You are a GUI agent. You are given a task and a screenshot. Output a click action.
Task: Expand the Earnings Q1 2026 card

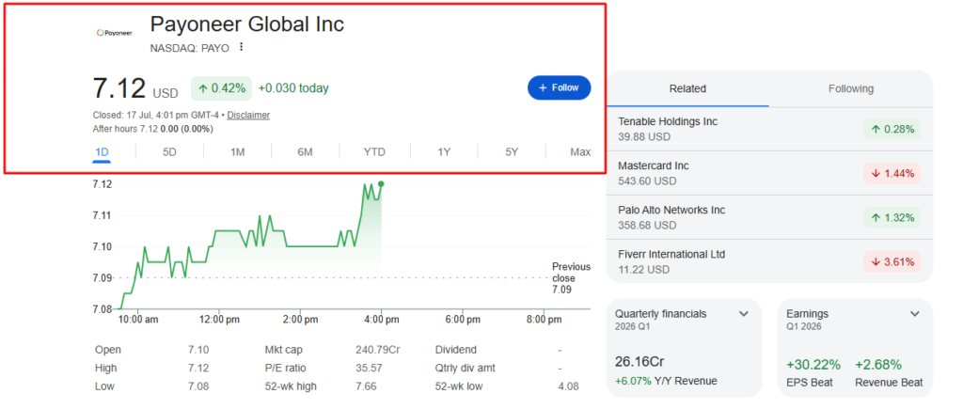(x=914, y=314)
